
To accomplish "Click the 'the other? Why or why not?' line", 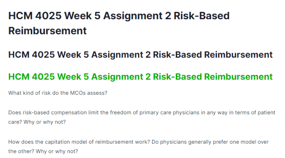I will click(43, 151).
